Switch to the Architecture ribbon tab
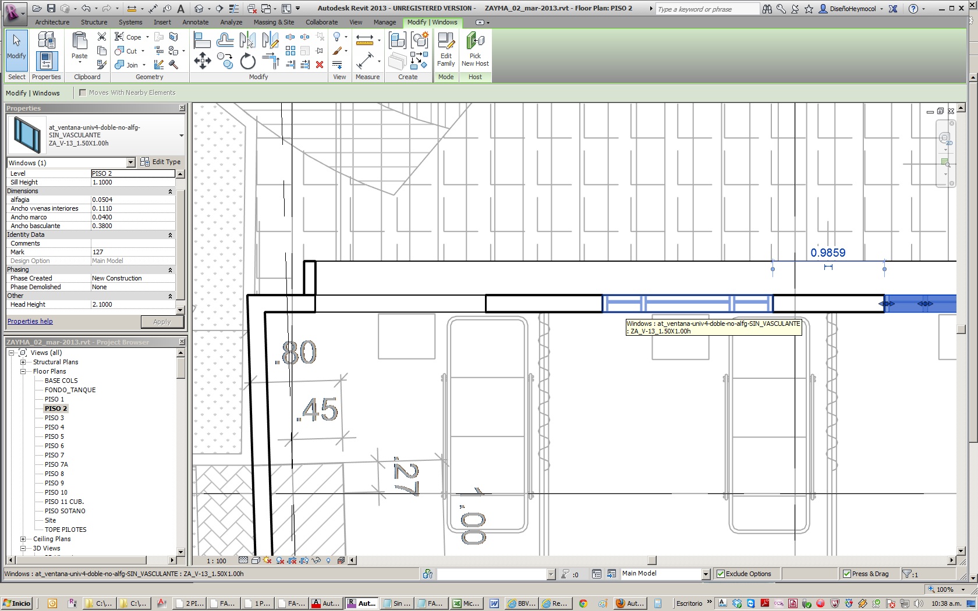978x611 pixels. 52,22
